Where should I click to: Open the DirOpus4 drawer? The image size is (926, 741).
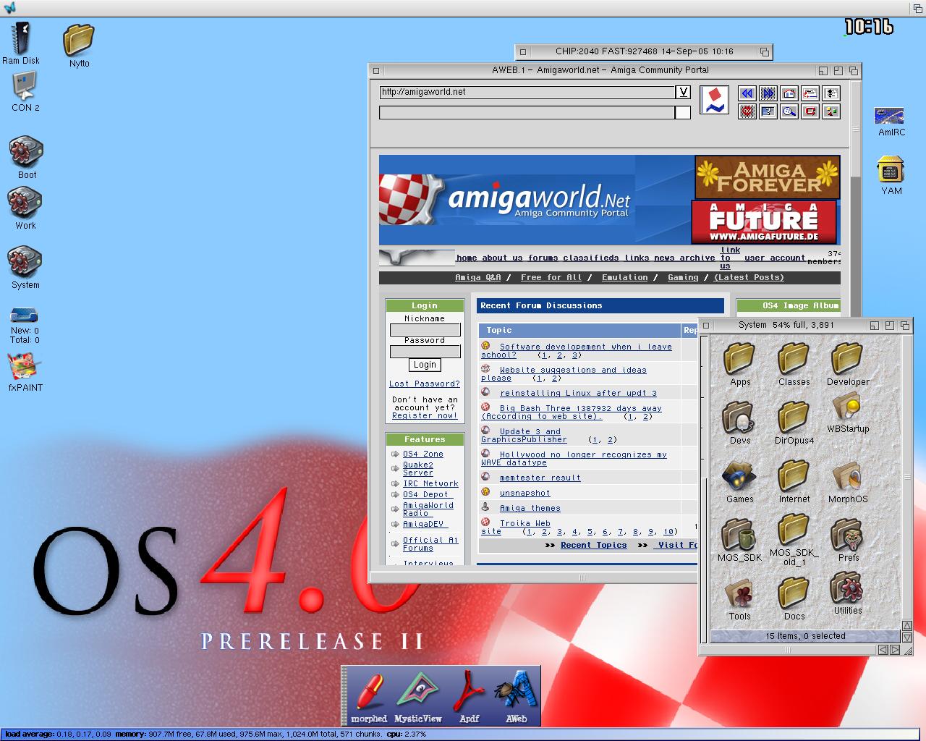(794, 423)
